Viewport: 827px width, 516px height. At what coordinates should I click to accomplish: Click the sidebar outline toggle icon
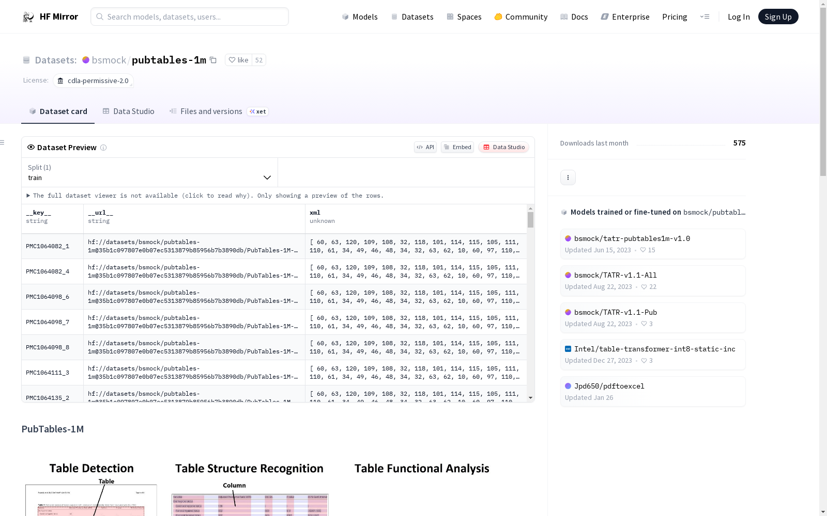[3, 142]
